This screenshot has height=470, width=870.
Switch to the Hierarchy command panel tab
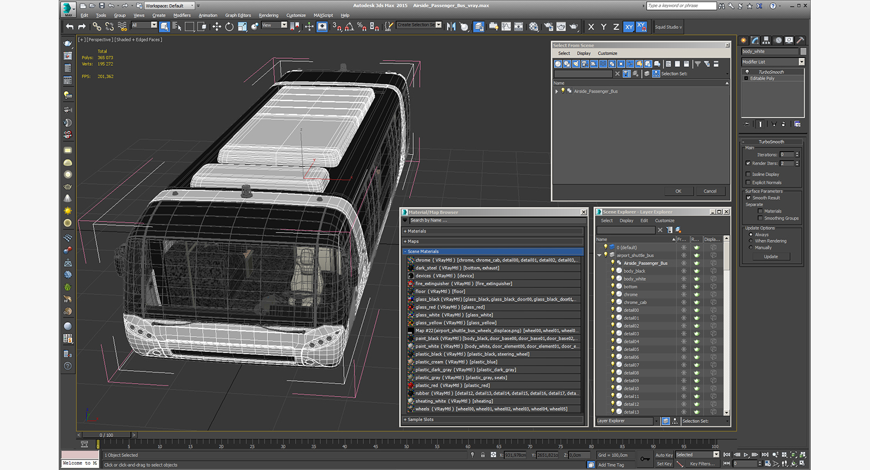coord(766,41)
